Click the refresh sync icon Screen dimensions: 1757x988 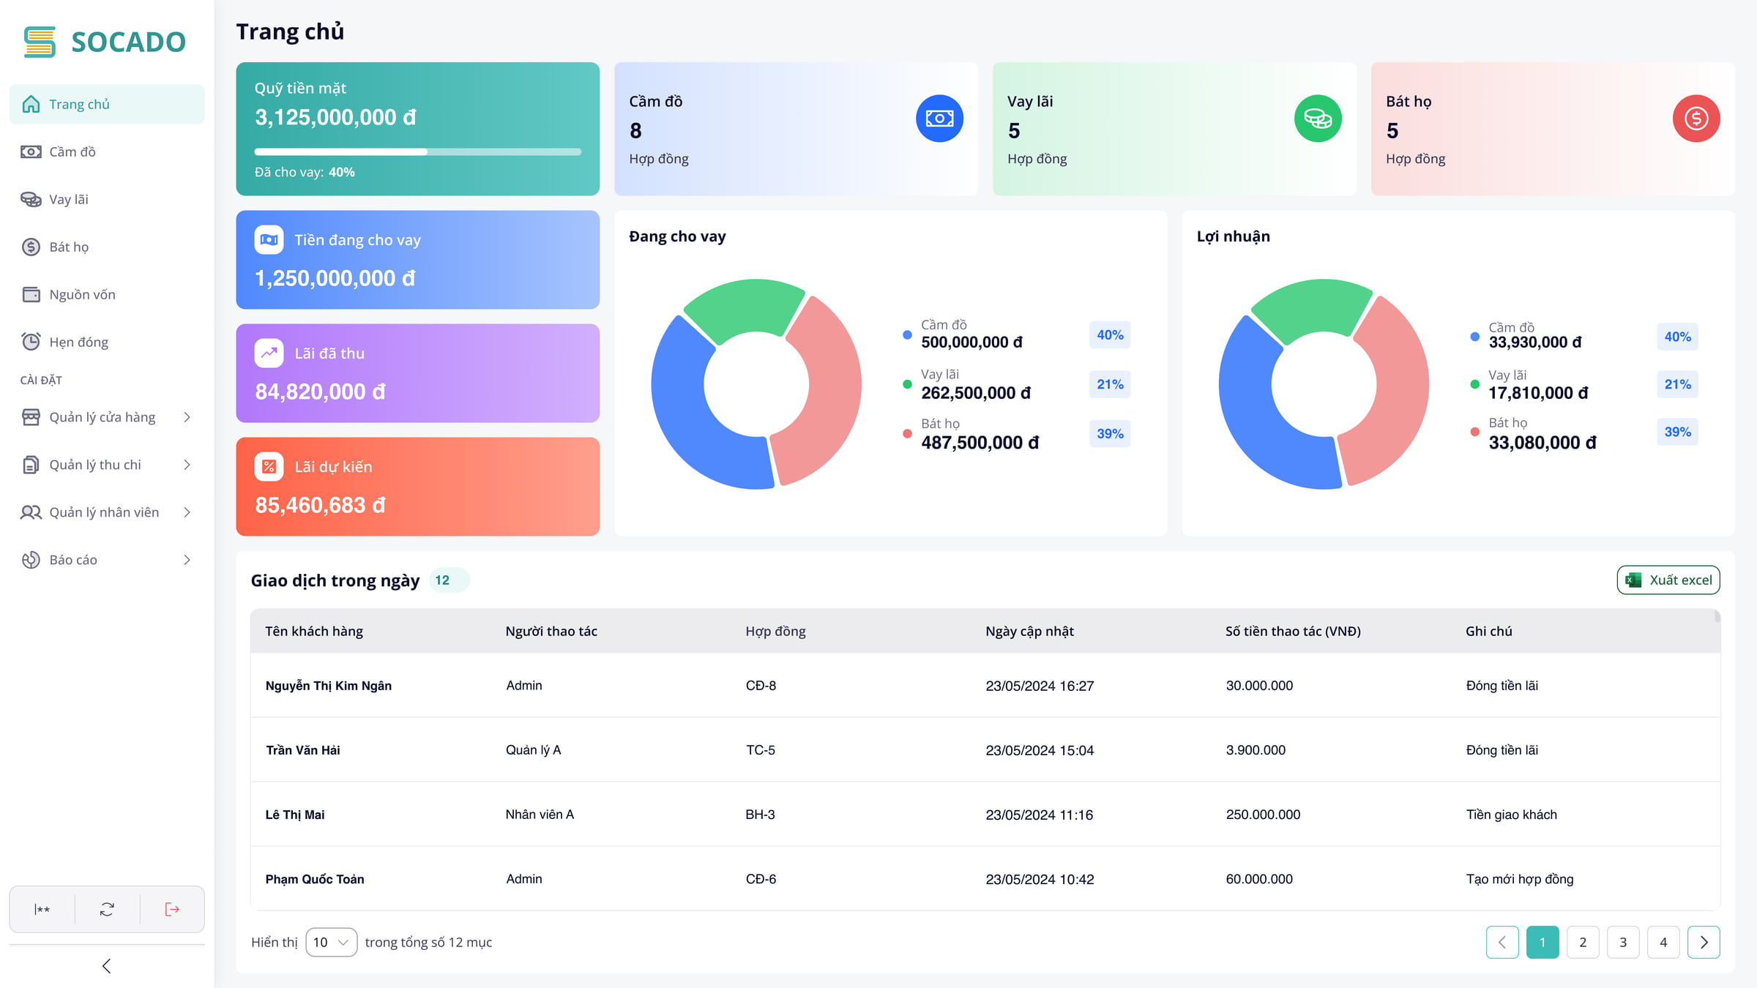click(107, 909)
